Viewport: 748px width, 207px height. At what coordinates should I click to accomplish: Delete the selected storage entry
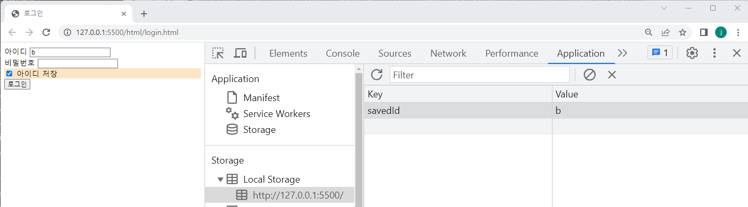[x=612, y=75]
